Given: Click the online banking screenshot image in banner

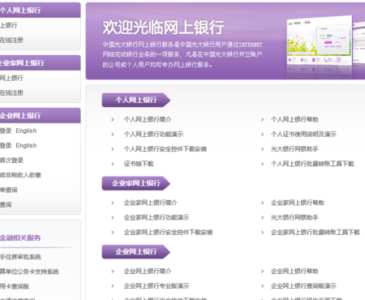Looking at the screenshot, I should 320,41.
